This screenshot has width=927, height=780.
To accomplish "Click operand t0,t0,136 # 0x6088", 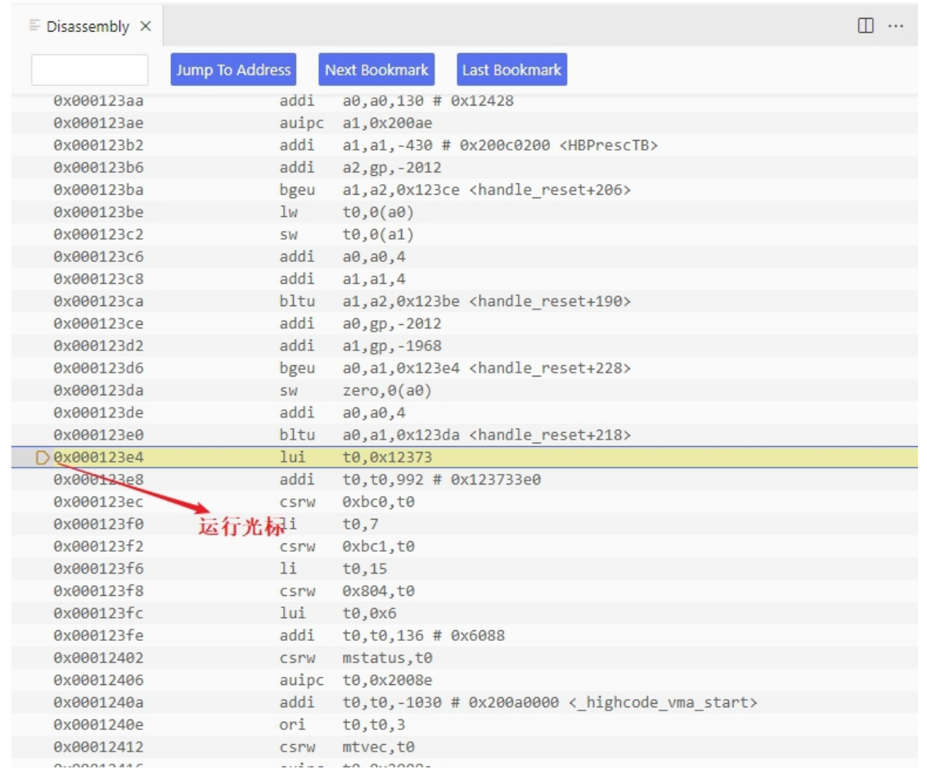I will click(x=423, y=636).
